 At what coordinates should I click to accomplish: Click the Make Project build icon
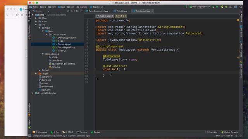pos(186,7)
